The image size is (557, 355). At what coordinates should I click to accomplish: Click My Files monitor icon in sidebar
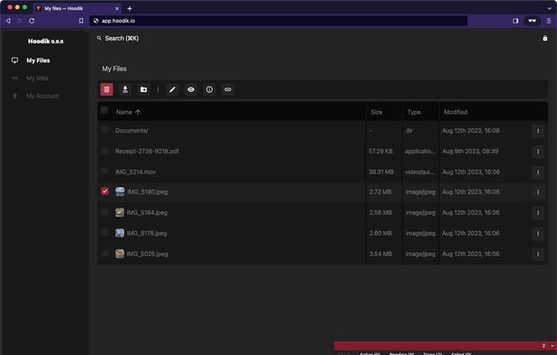(14, 60)
